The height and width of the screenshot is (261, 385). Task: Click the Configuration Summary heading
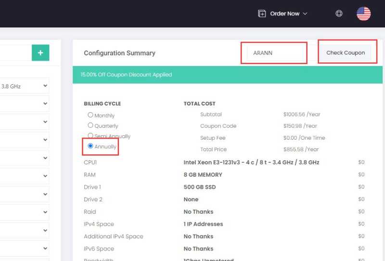(119, 53)
